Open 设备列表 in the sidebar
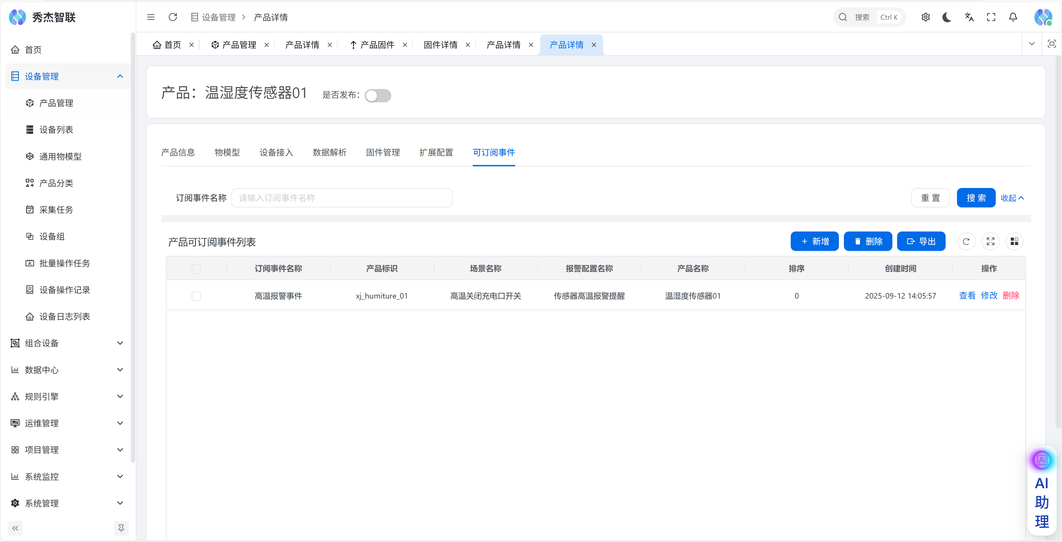This screenshot has width=1062, height=542. (56, 130)
